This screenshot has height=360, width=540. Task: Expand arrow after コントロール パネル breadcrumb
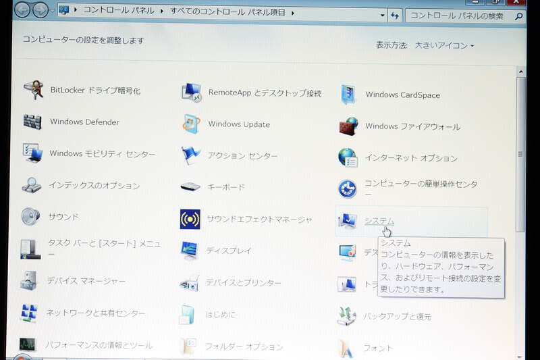pos(161,11)
